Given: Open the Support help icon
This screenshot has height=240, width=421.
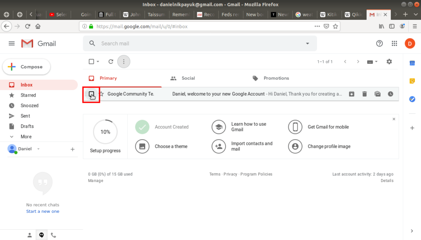Looking at the screenshot, I should pyautogui.click(x=379, y=44).
